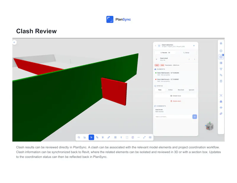Viewport: 237px width, 183px height.
Task: Set clash status to Ignored
Action: pyautogui.click(x=191, y=90)
